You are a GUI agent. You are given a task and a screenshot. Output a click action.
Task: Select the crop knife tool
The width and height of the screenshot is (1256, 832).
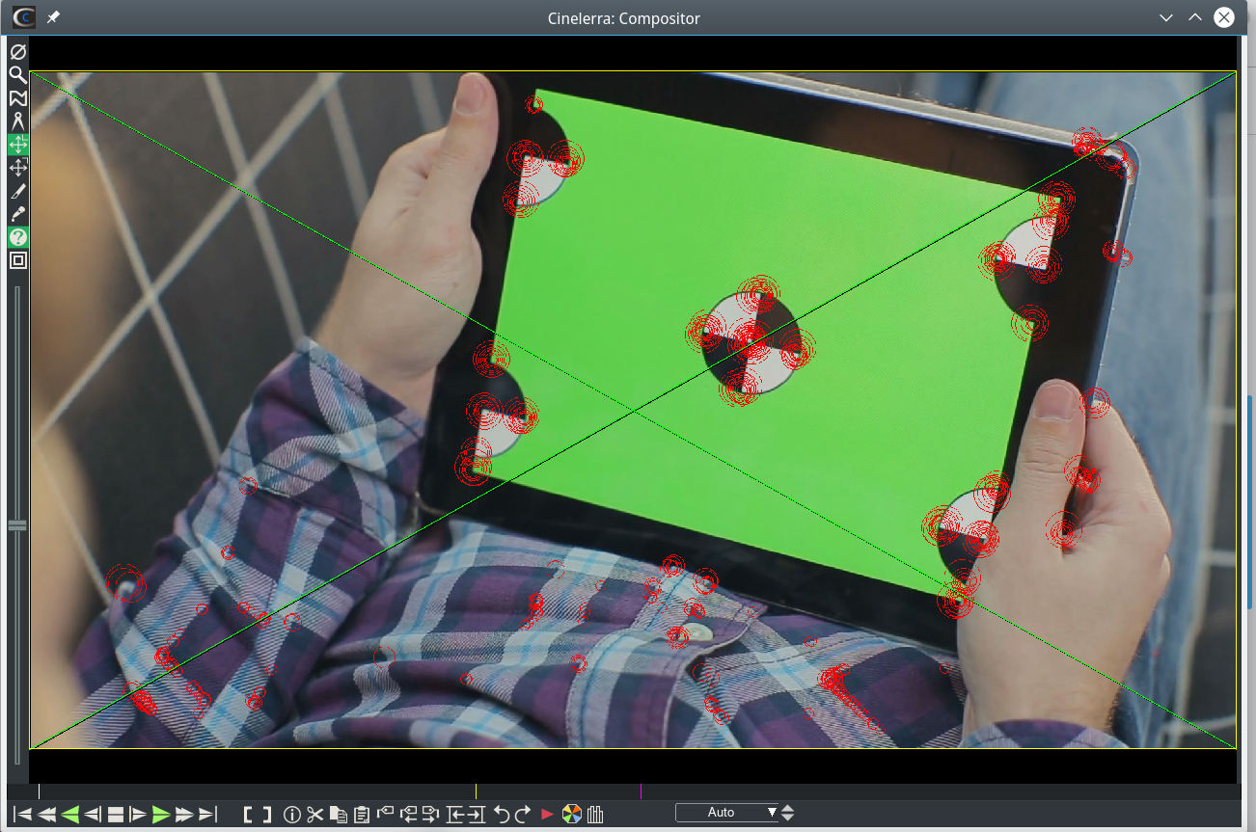click(17, 191)
